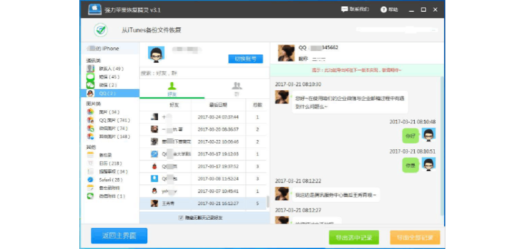Select friend row dated 2017-02-22 10:06:46

click(x=203, y=142)
